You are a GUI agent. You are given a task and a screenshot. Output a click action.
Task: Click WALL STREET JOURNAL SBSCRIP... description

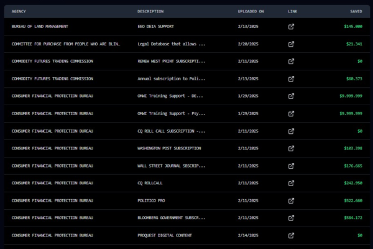point(172,166)
